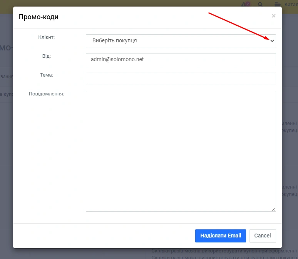Click the chevron arrow of Клієнт select
This screenshot has width=298, height=259.
click(x=272, y=41)
